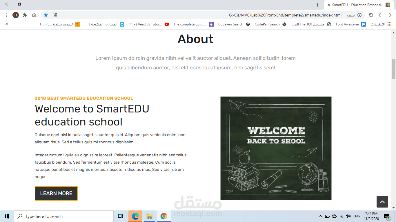396x222 pixels.
Task: Bookmark this page with the star icon
Action: [46, 15]
